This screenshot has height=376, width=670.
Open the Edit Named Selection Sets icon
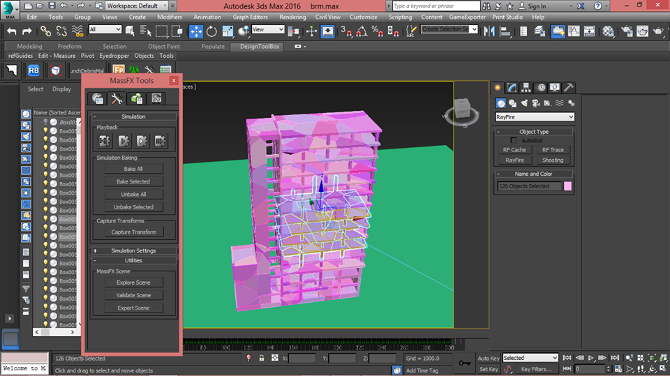pos(410,31)
